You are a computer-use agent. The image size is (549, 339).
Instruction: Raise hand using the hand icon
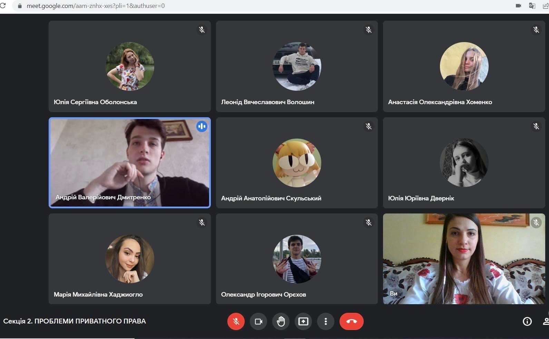[281, 321]
